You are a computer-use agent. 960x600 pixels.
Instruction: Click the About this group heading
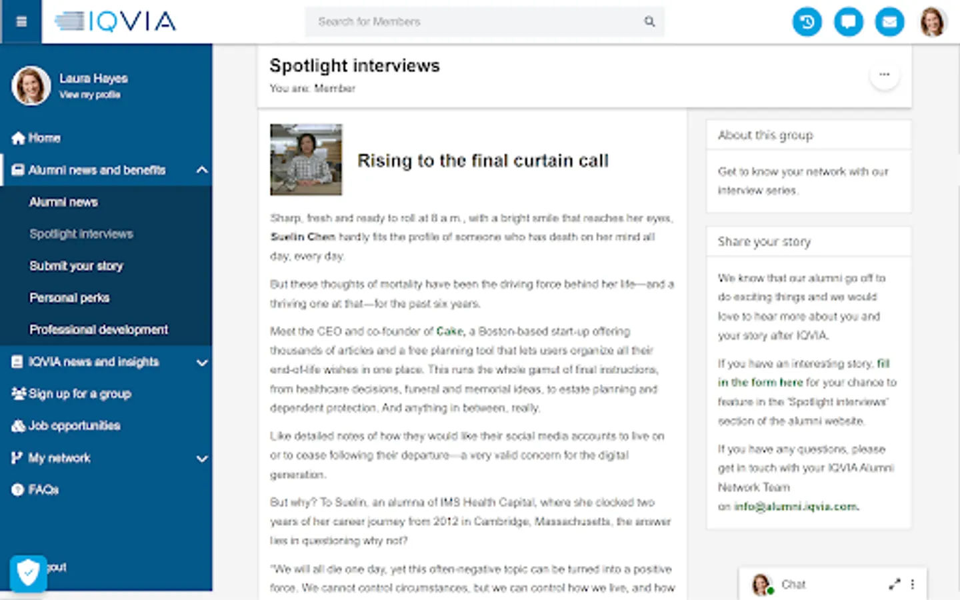(765, 135)
